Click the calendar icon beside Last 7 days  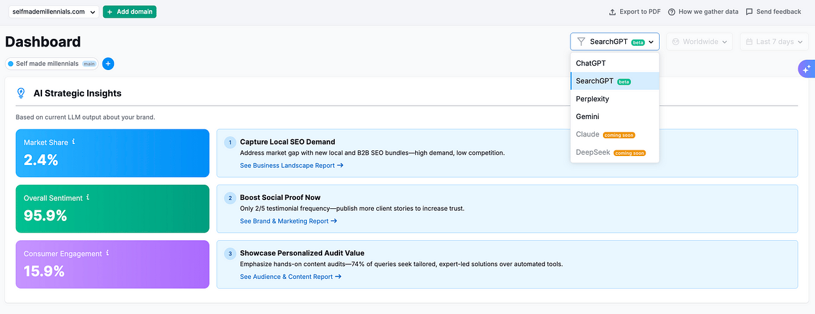pyautogui.click(x=749, y=41)
